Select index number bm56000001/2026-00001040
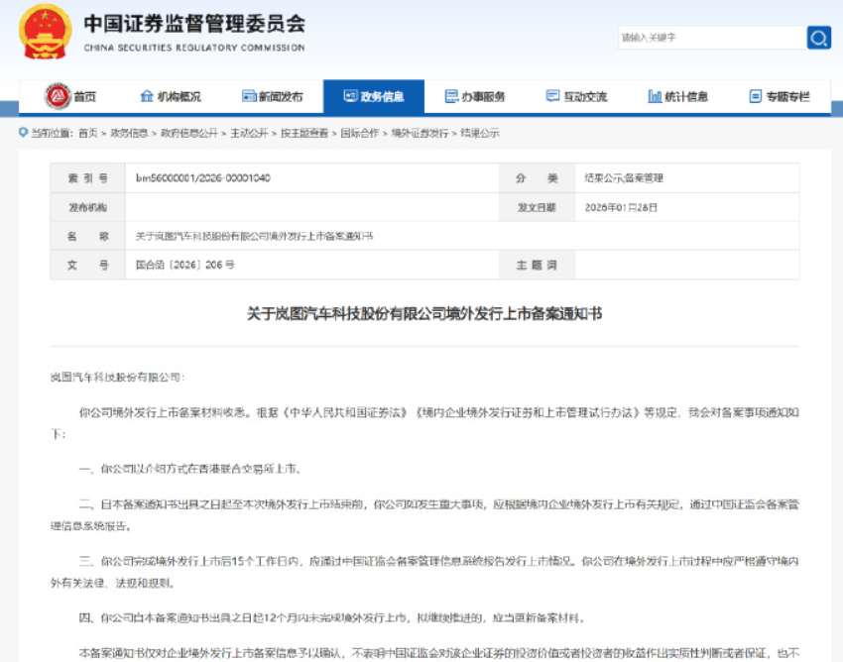The width and height of the screenshot is (843, 662). tap(203, 177)
